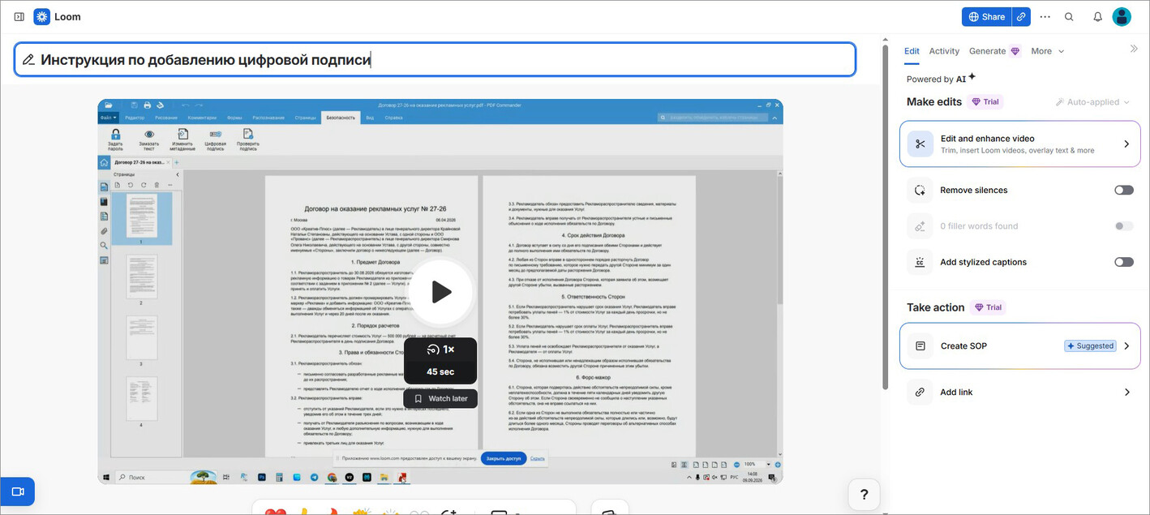Expand the More tab dropdown
1150x515 pixels.
[x=1048, y=51]
